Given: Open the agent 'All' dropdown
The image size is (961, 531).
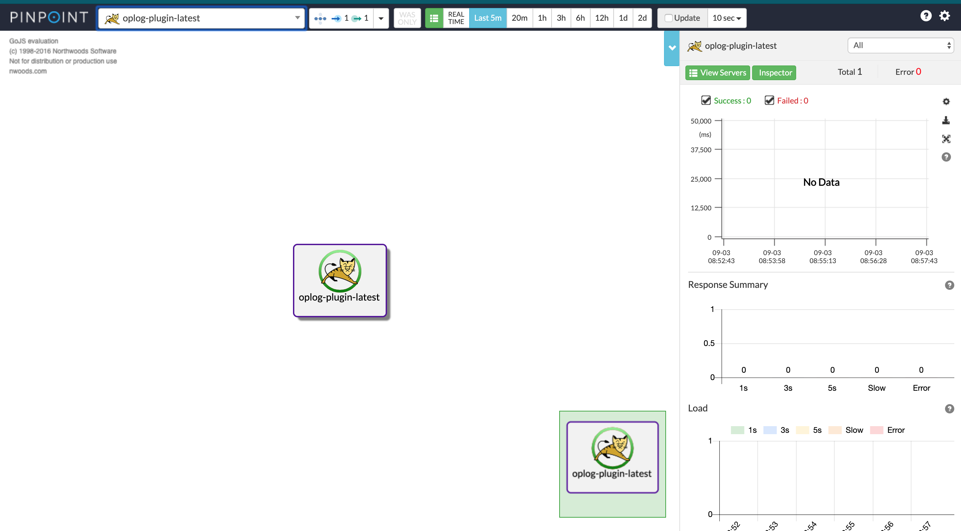Looking at the screenshot, I should pyautogui.click(x=900, y=45).
